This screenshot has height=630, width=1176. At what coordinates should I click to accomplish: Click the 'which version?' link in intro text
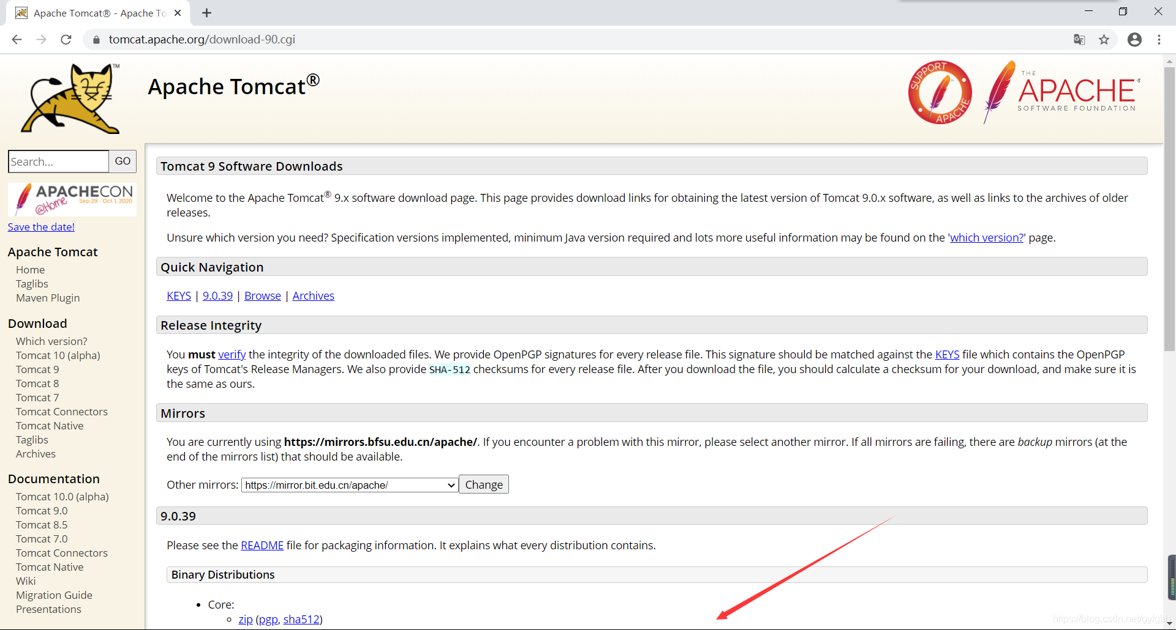tap(987, 237)
